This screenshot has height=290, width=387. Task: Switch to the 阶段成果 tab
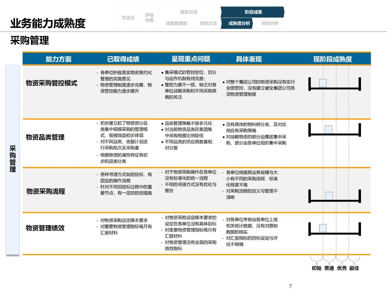point(253,12)
